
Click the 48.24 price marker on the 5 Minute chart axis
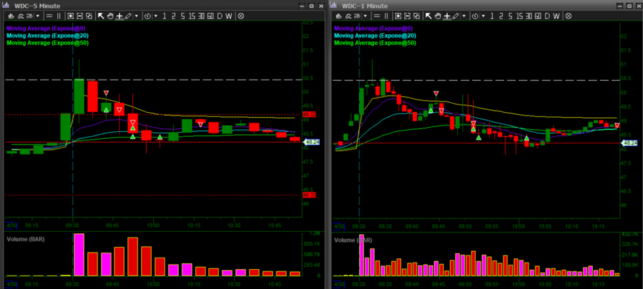click(311, 143)
